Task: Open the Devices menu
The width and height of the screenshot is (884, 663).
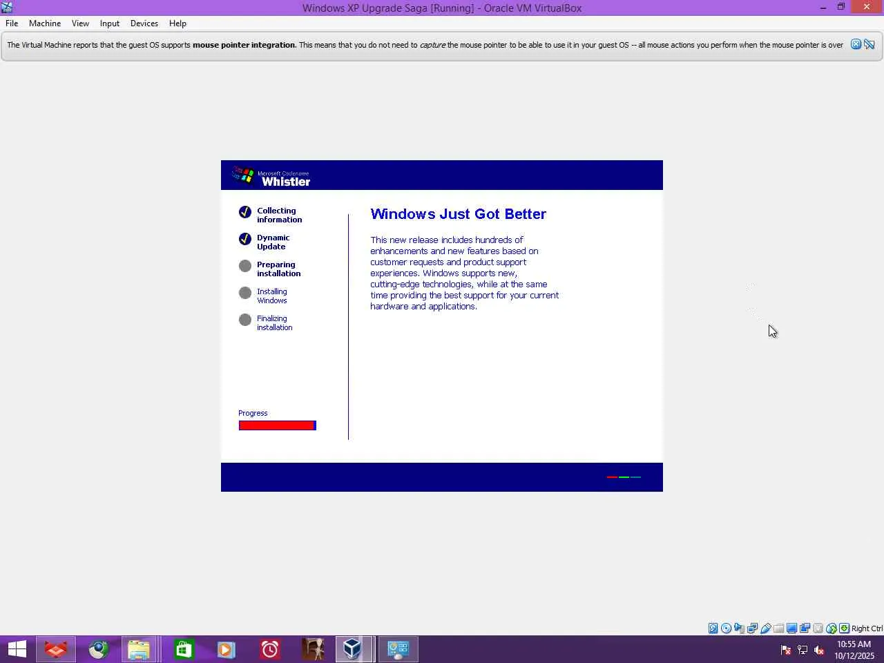Action: (144, 23)
